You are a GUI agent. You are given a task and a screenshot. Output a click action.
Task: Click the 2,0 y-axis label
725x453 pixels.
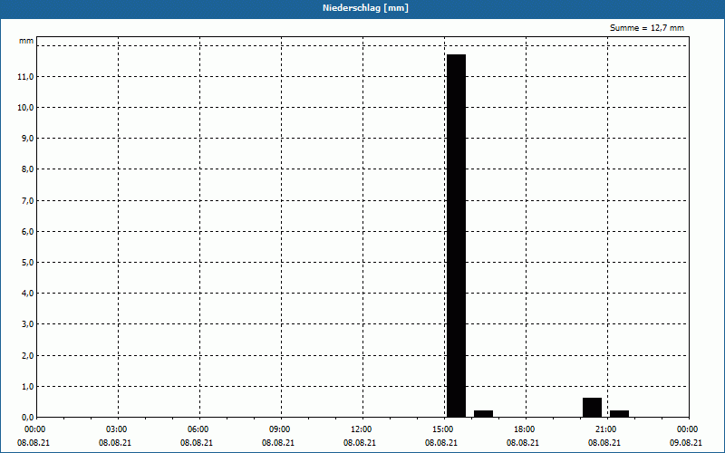coord(27,355)
